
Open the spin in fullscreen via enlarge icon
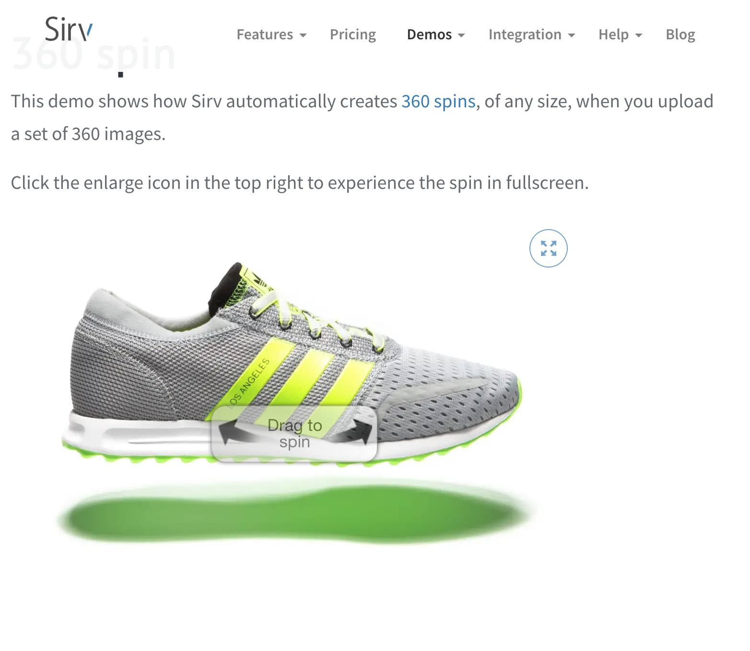[x=548, y=248]
